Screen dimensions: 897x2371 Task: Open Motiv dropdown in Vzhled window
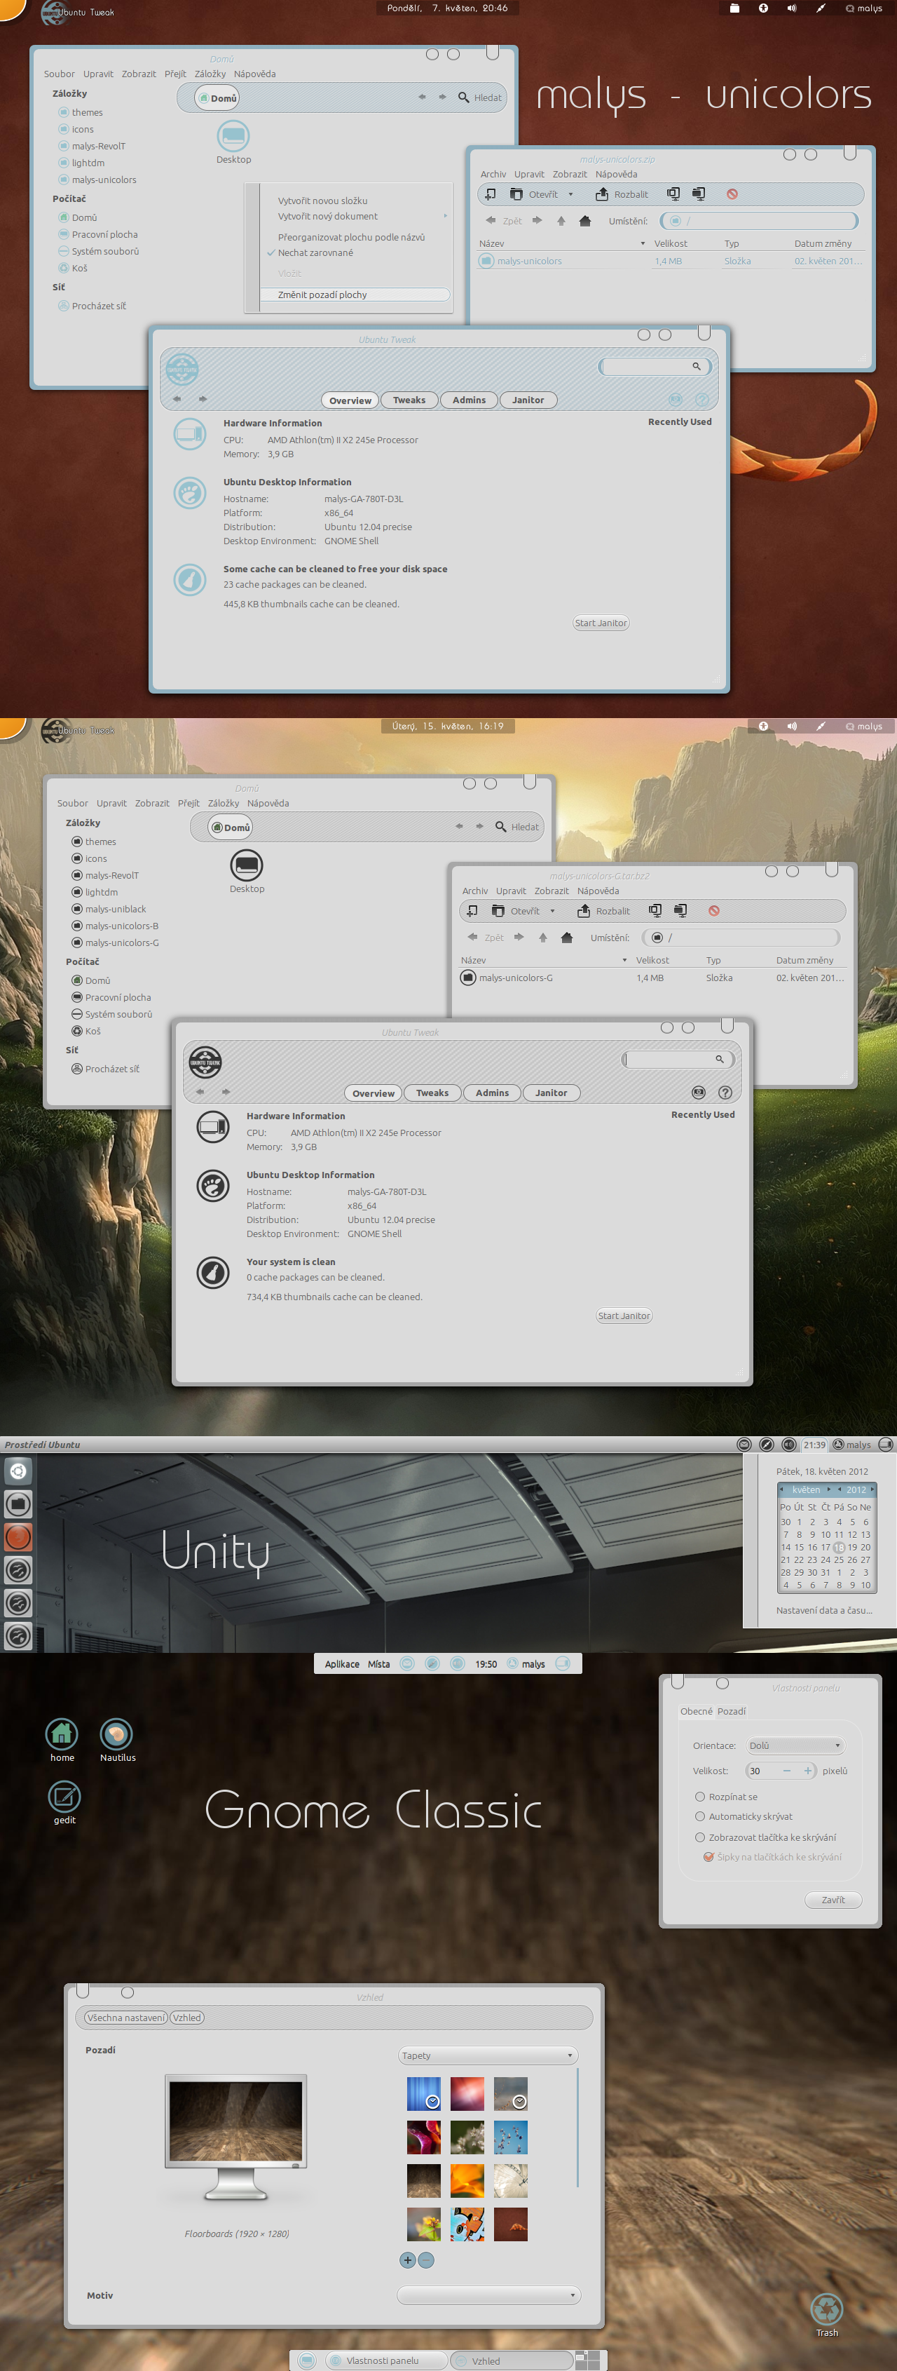pos(488,2295)
